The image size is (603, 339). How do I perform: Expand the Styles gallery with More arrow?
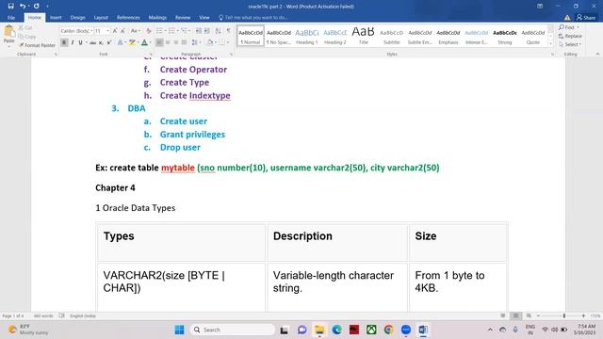pyautogui.click(x=550, y=44)
